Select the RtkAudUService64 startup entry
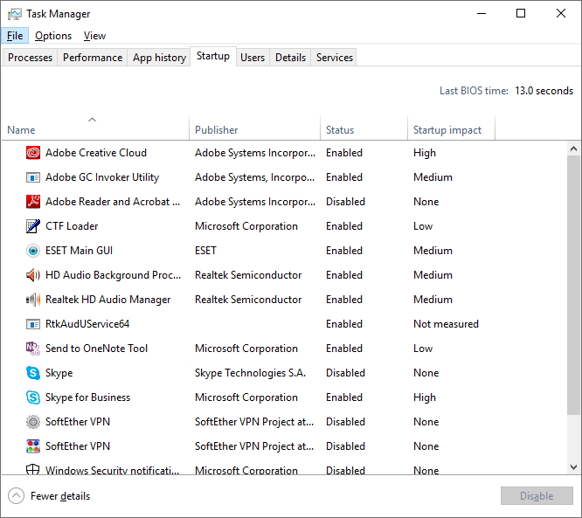Screen dimensions: 582x518 87,324
